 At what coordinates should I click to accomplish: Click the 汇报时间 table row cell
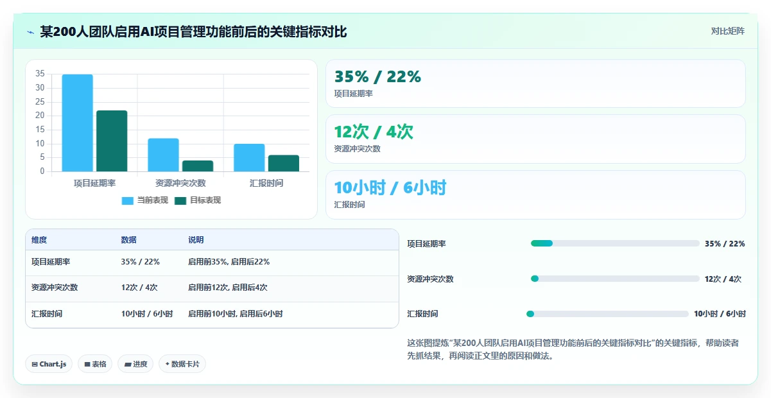point(47,314)
